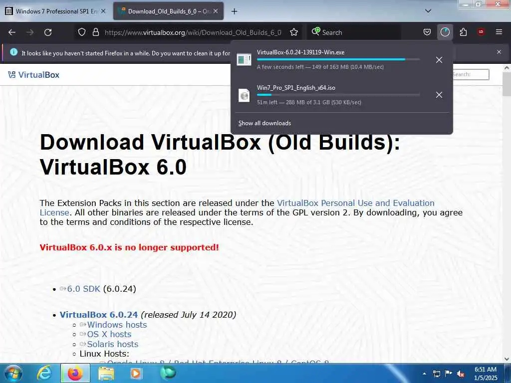Click the VirtualBox exe file icon

pos(244,60)
